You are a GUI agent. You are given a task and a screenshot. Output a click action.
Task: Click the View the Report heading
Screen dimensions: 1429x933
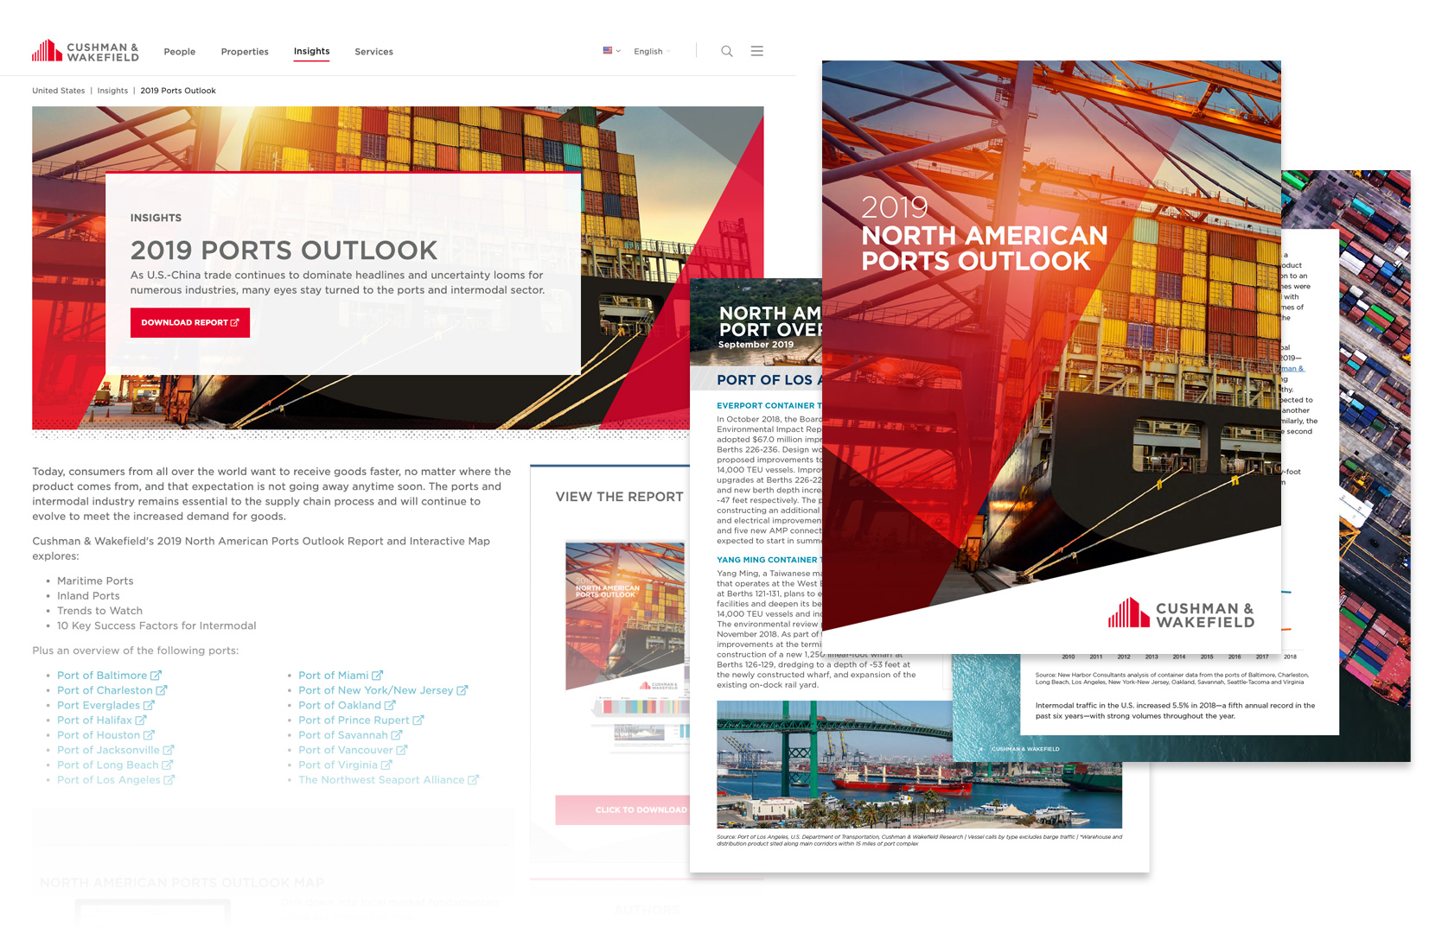pos(619,497)
